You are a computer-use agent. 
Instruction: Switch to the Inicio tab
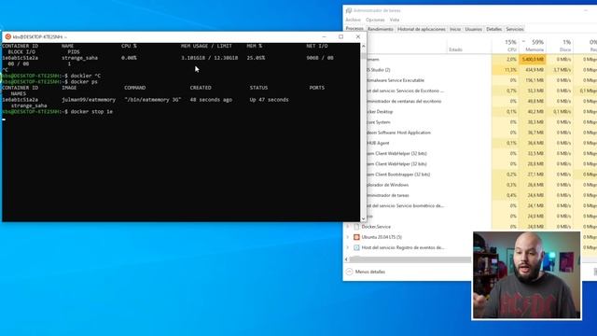[455, 29]
